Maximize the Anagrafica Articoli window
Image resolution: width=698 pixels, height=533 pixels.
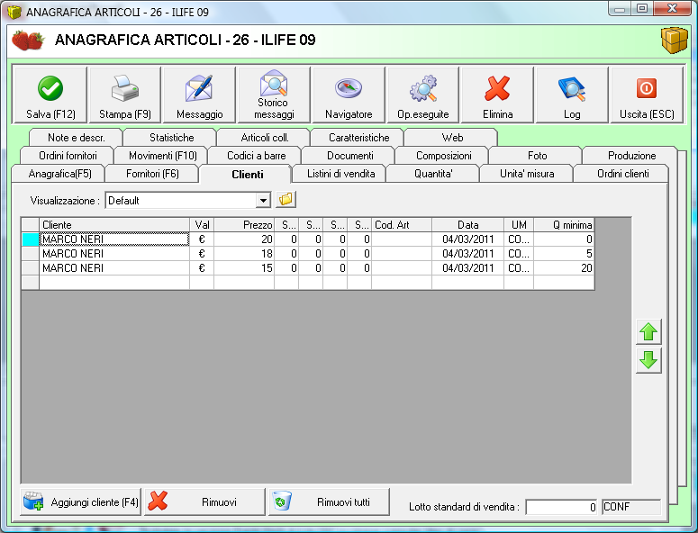point(642,8)
